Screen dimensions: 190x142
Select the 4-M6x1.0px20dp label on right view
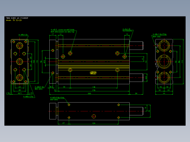click(160, 34)
